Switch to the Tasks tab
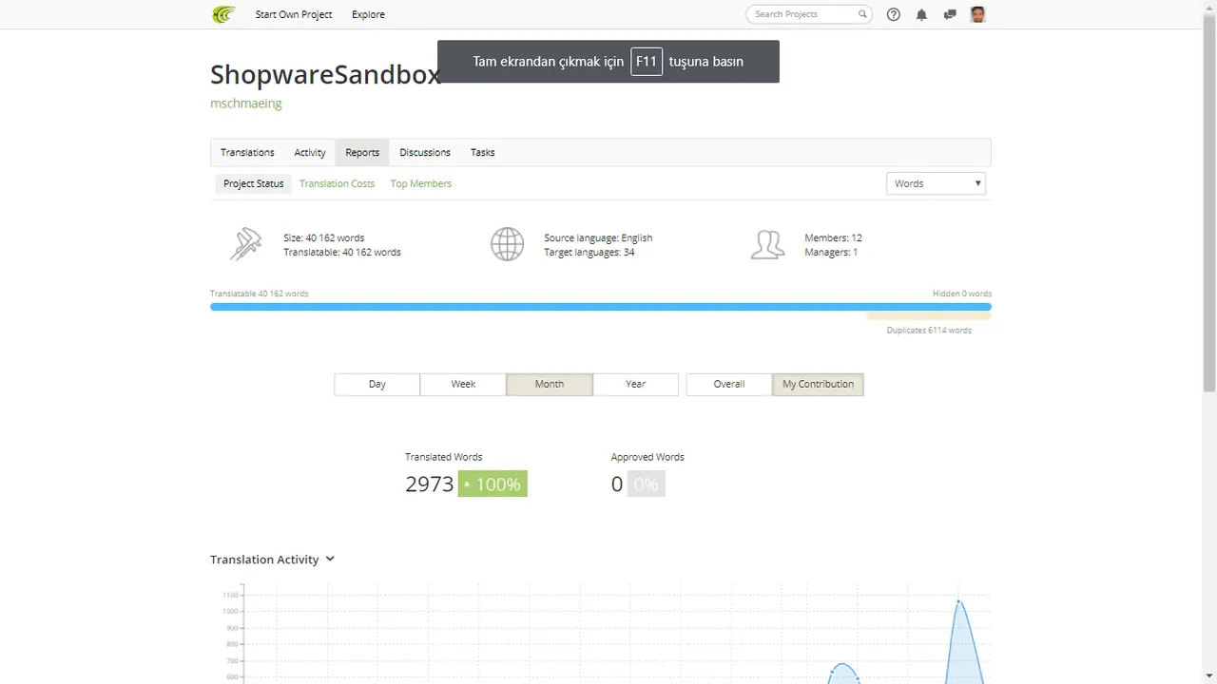This screenshot has height=684, width=1217. pyautogui.click(x=483, y=152)
